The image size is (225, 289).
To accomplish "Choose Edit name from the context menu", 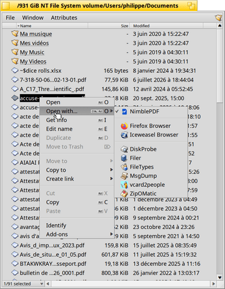I will click(x=77, y=129).
